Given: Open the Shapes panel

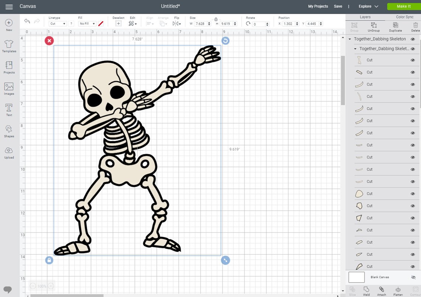Looking at the screenshot, I should pyautogui.click(x=8, y=130).
